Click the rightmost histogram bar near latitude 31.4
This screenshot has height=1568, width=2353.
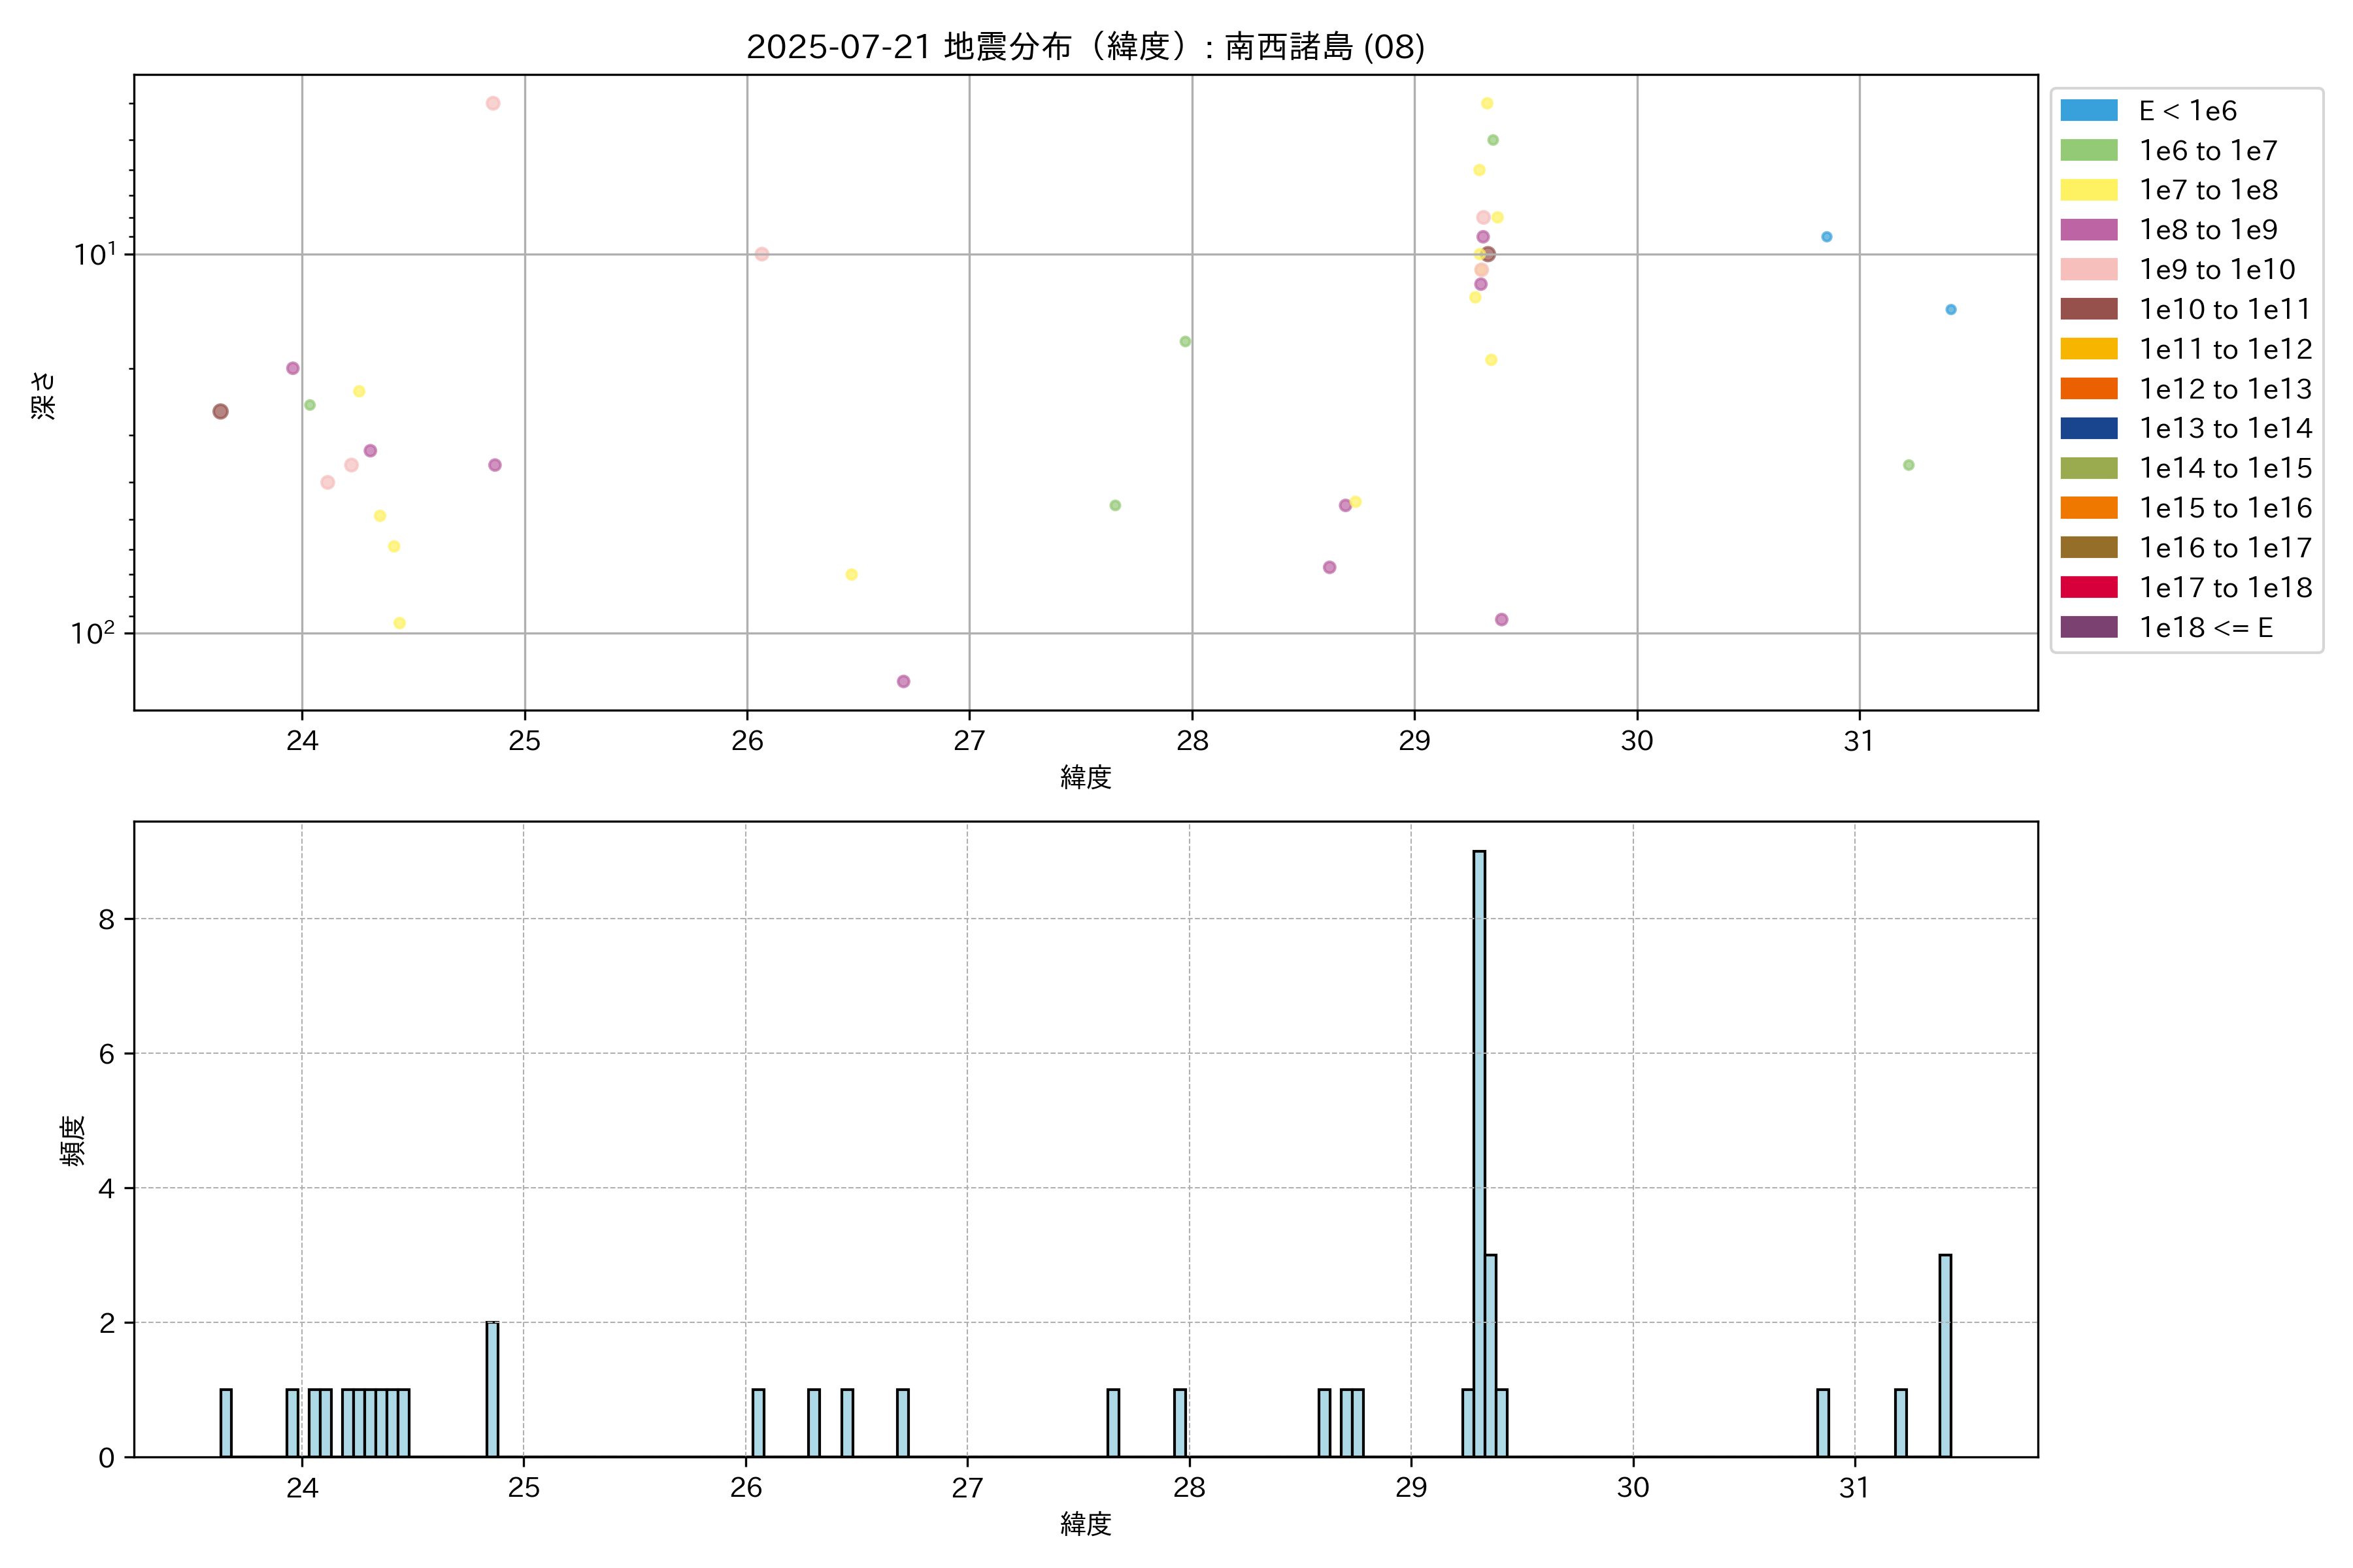click(x=1945, y=1355)
